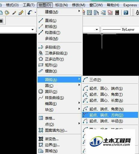Choose 多线(M) multiline command
The image size is (139, 154).
59,39
